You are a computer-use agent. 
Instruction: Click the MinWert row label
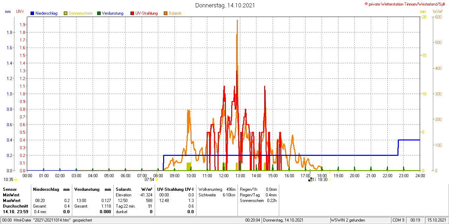[x=11, y=195]
